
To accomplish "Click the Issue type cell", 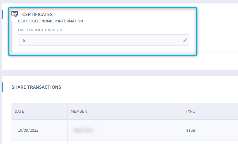I will pyautogui.click(x=190, y=130).
